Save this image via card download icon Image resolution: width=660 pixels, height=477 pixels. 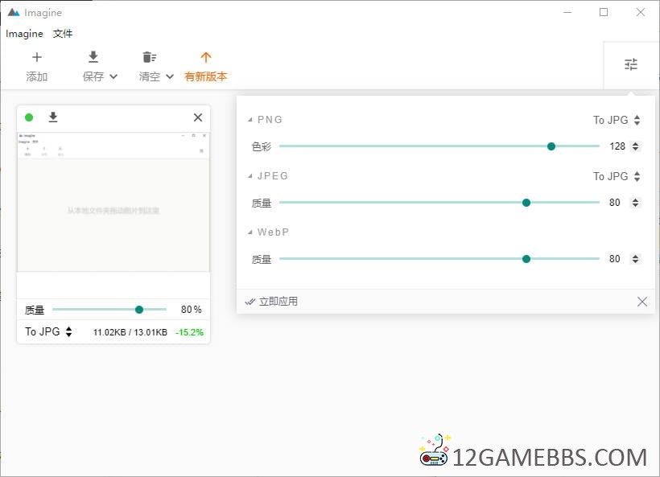click(x=53, y=117)
